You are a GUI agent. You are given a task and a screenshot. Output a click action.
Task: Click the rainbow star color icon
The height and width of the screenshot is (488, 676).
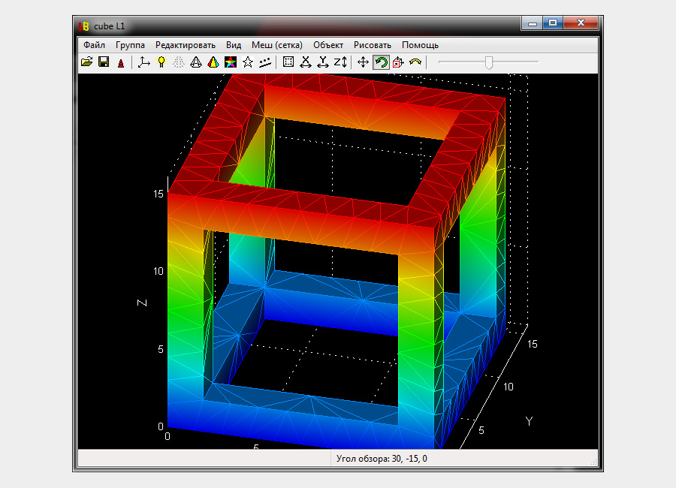tap(230, 62)
